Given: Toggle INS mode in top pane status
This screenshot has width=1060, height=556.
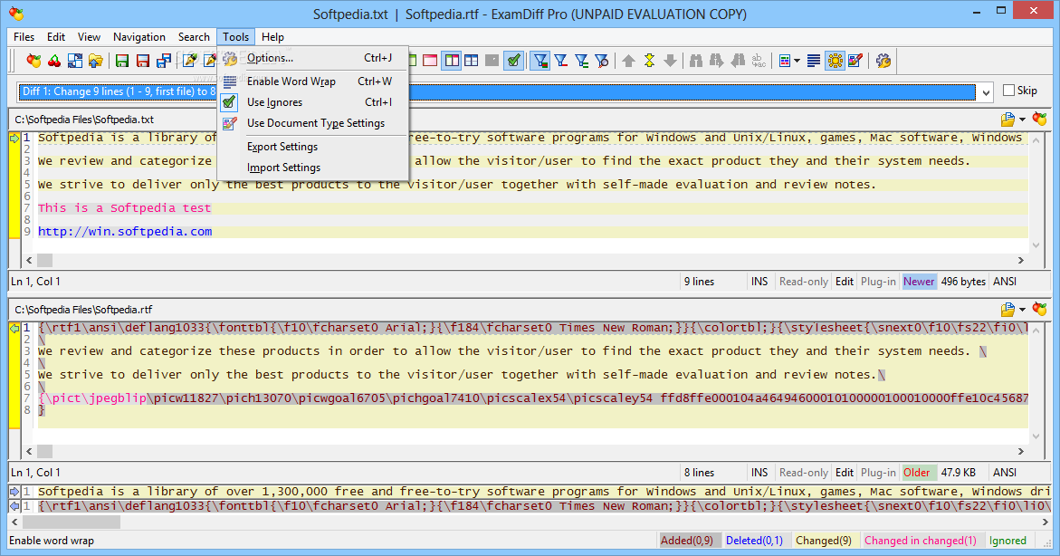Looking at the screenshot, I should (759, 282).
